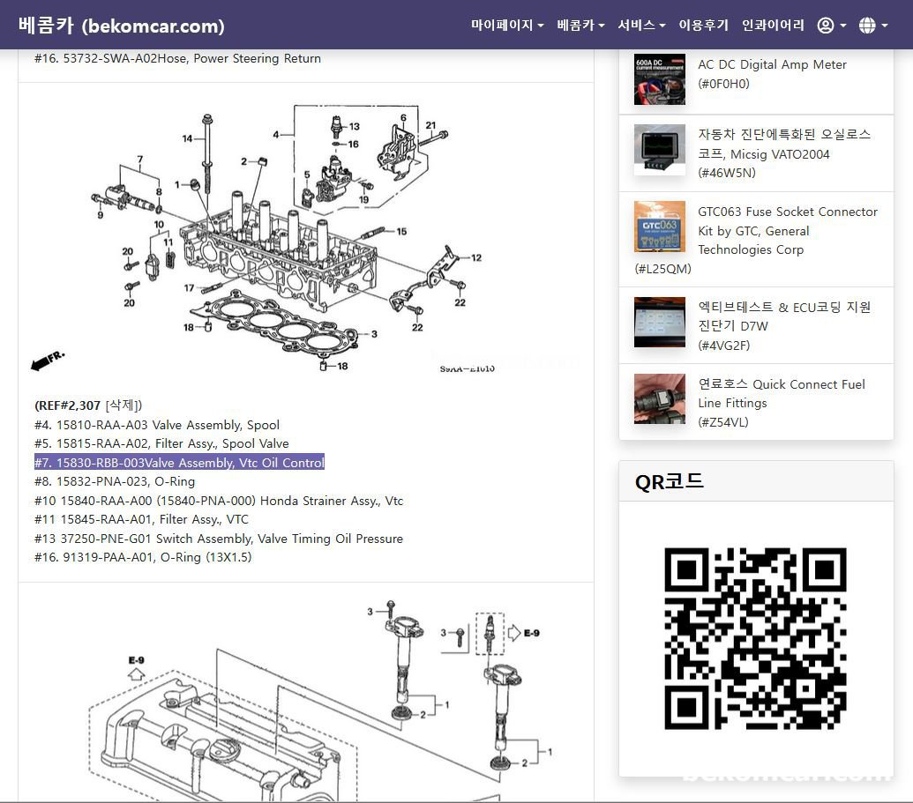Click '#8. 15832-PNA-023, O-Ring' line

(115, 481)
